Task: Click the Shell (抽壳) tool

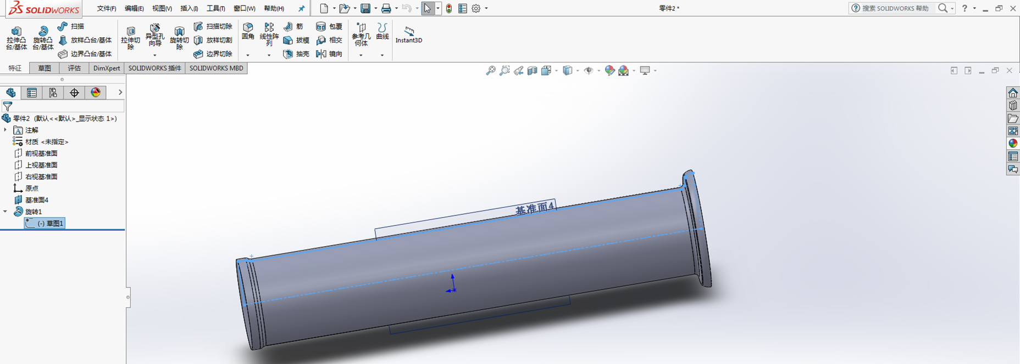Action: [x=296, y=54]
